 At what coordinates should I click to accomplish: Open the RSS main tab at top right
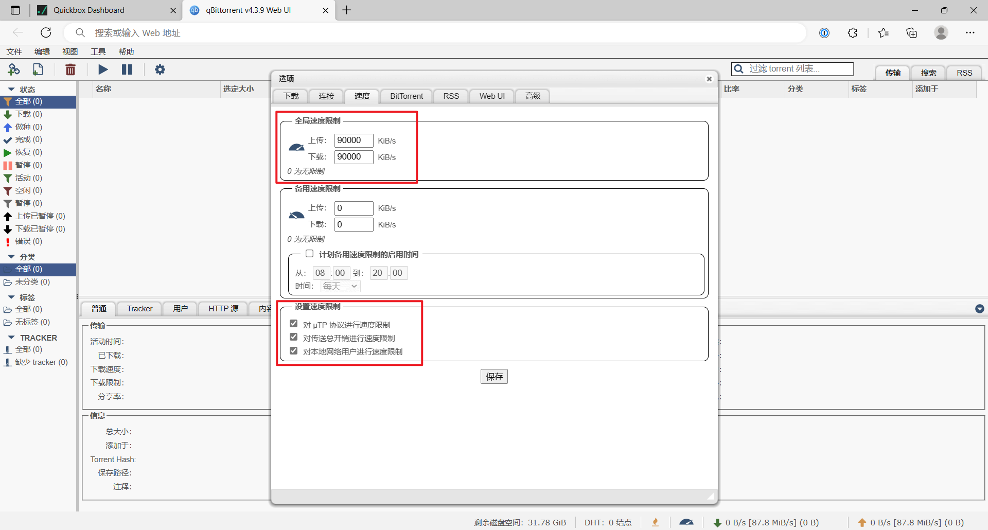coord(965,73)
